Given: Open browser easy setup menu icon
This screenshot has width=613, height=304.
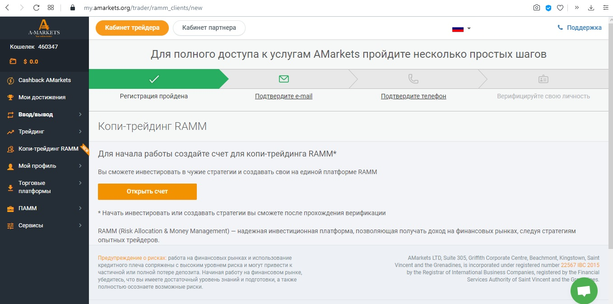Looking at the screenshot, I should pos(605,8).
